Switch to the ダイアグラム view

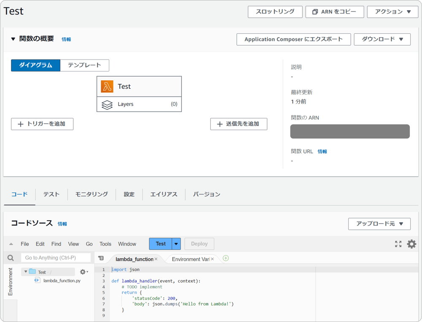[x=35, y=65]
